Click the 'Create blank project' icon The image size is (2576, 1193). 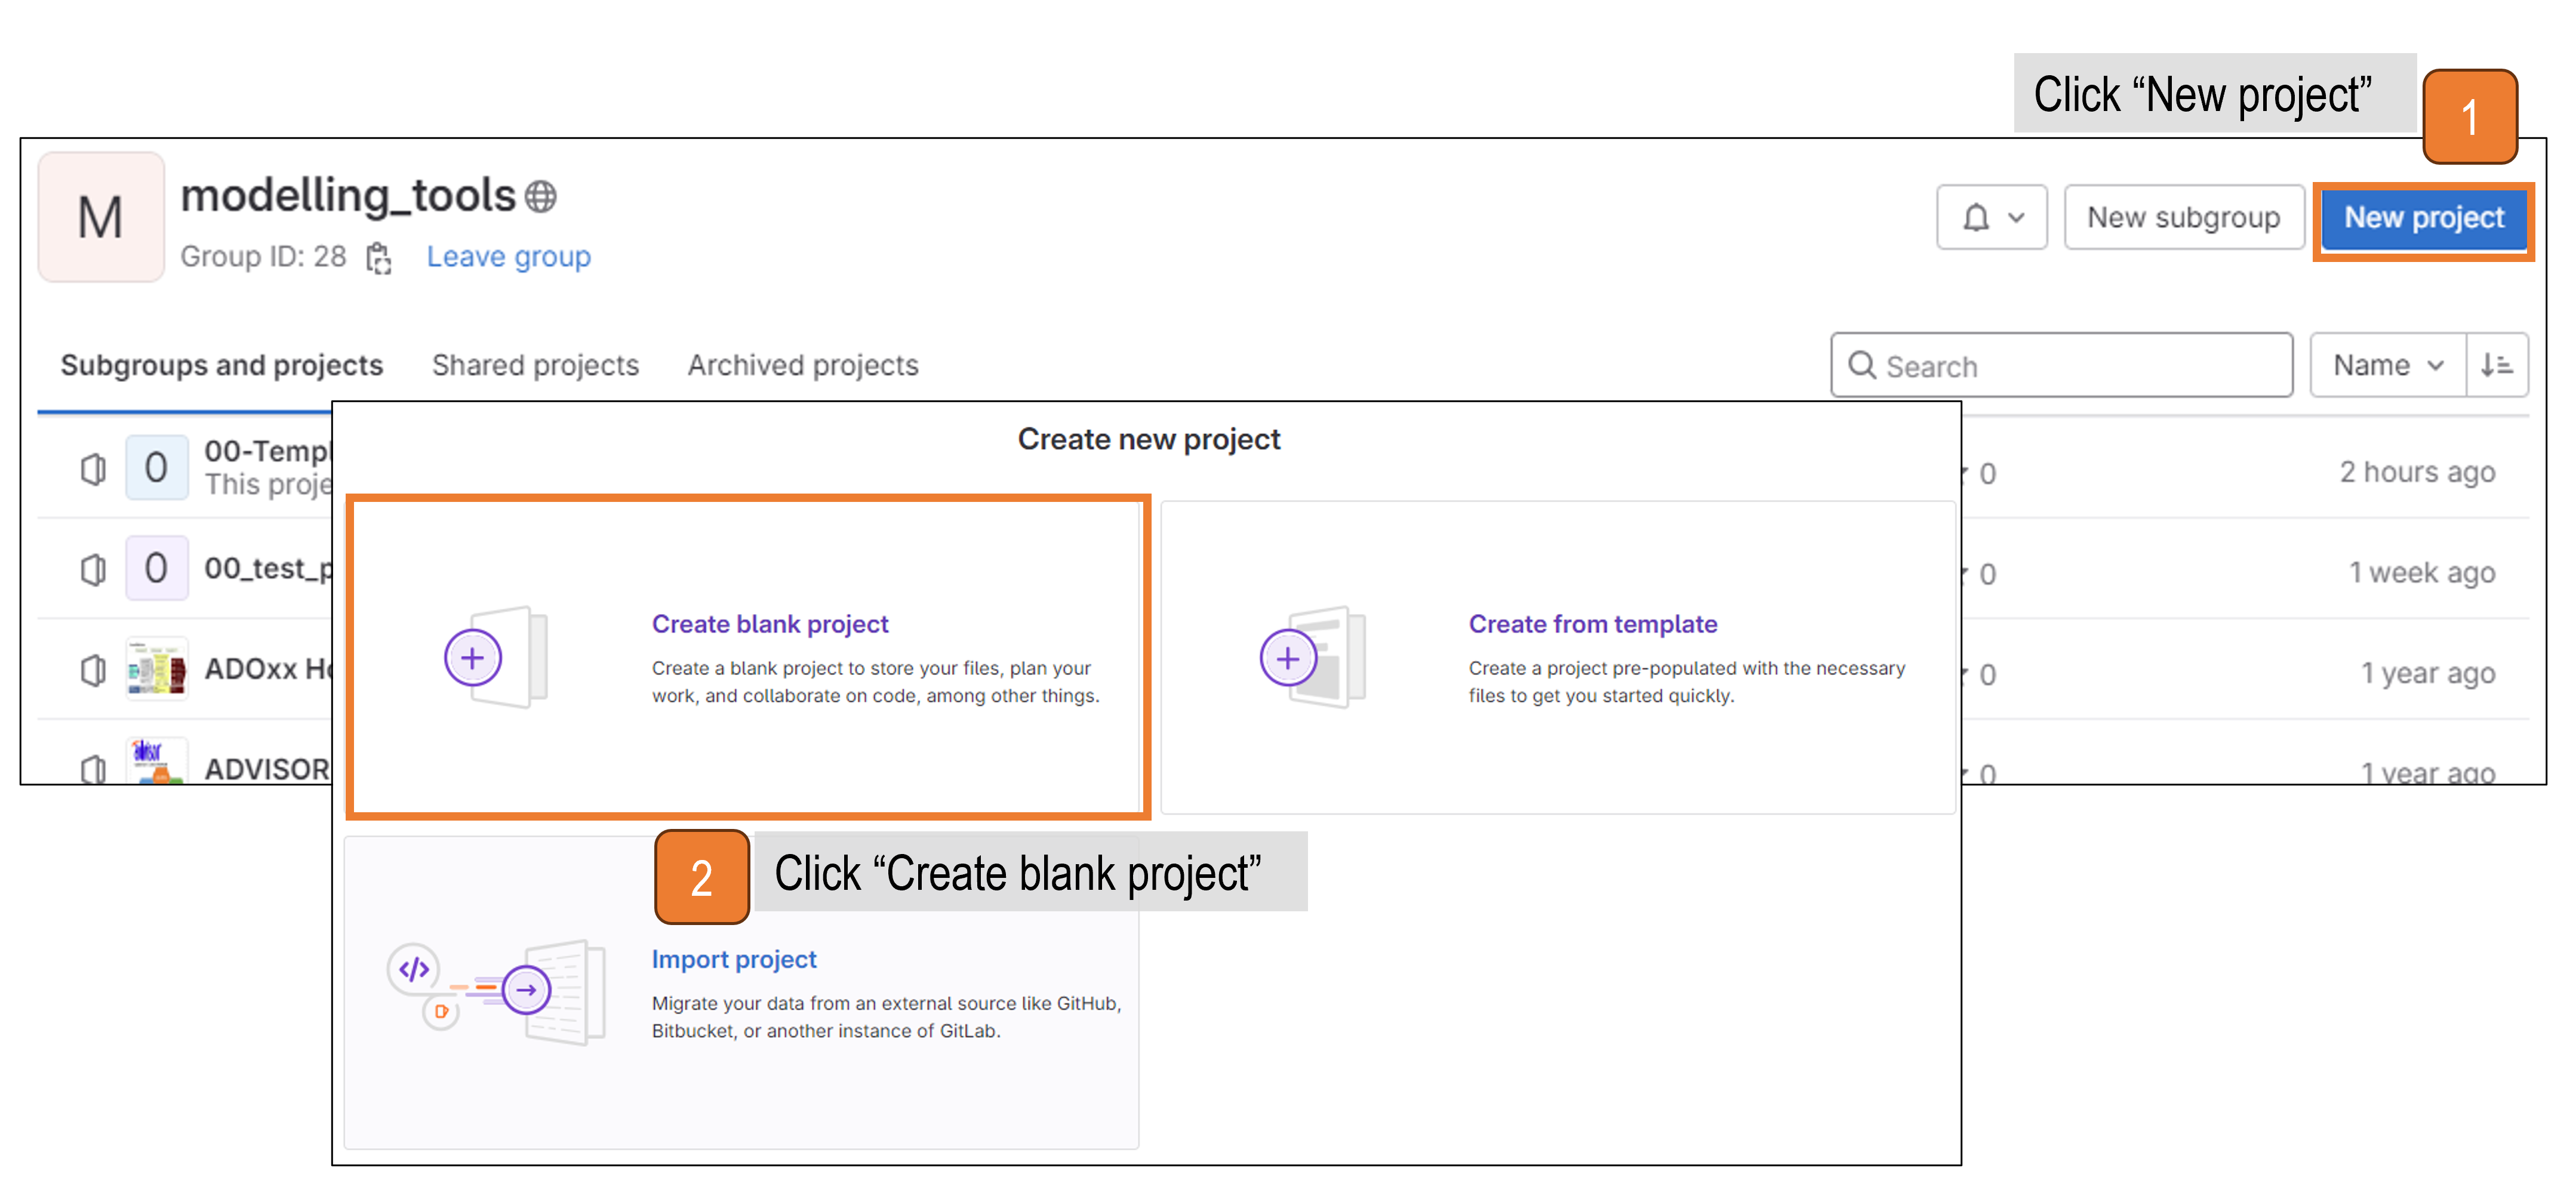click(x=475, y=657)
